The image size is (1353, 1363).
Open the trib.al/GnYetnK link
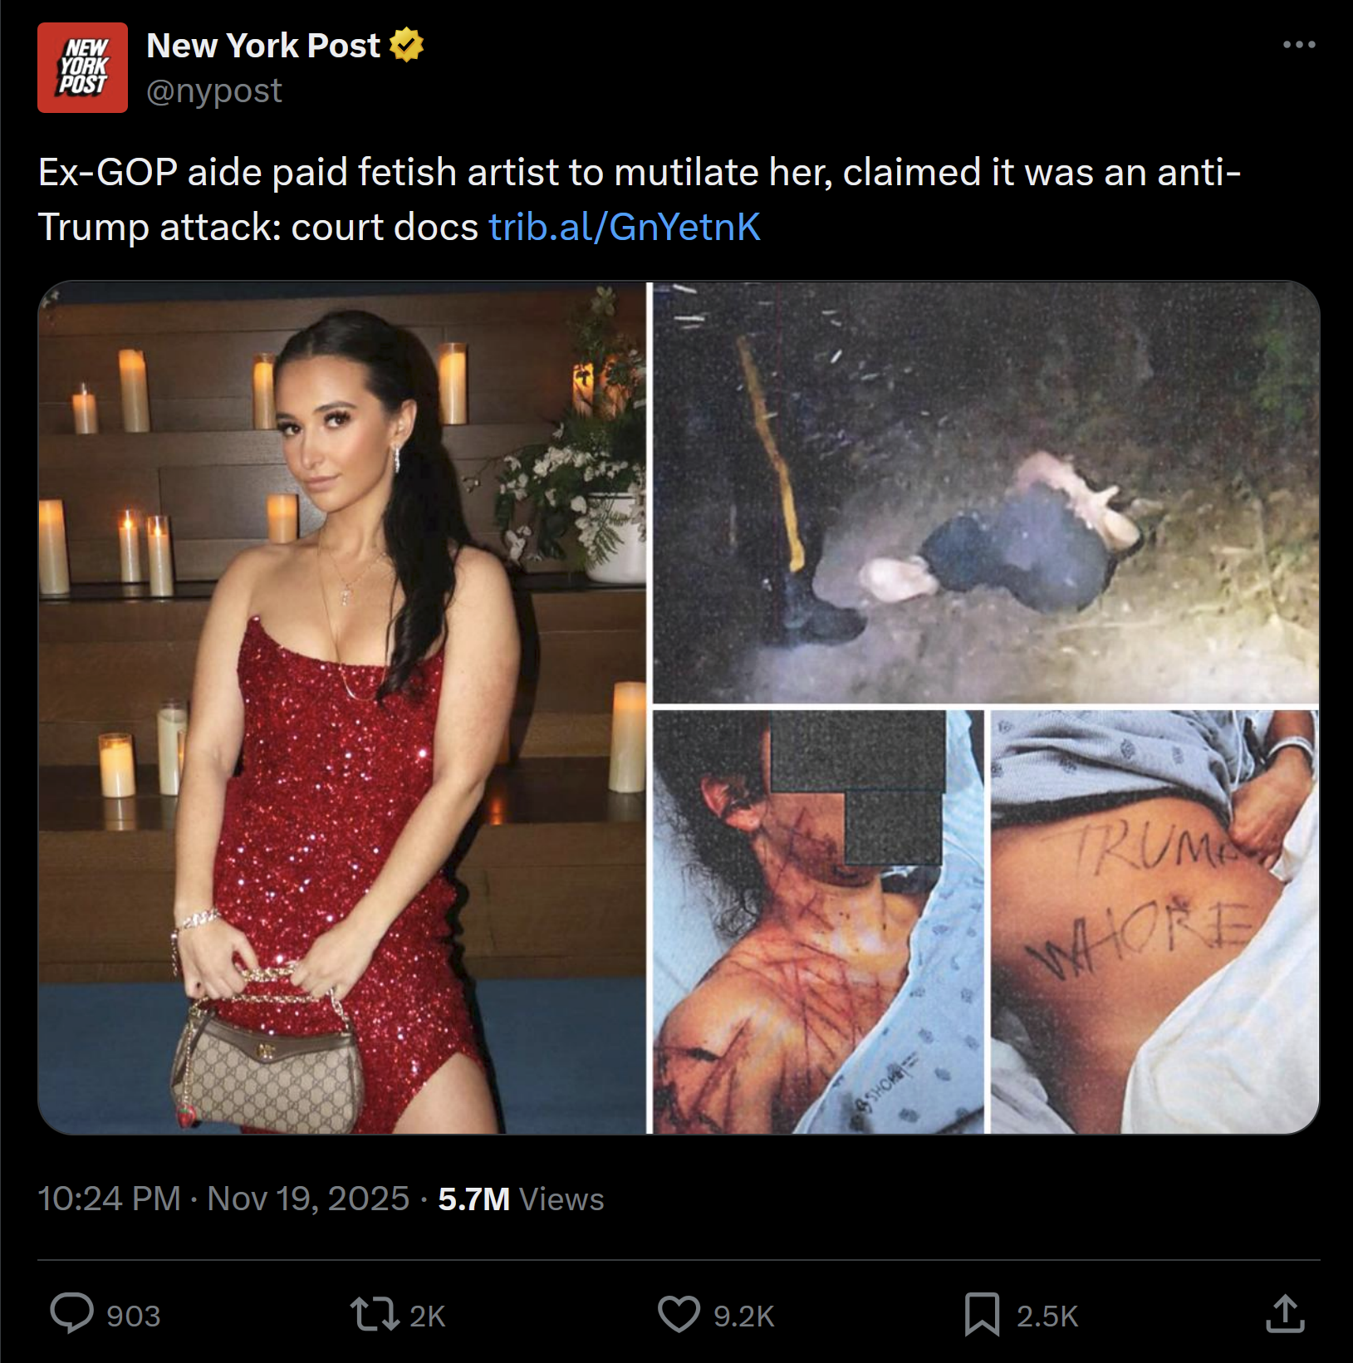tap(625, 227)
